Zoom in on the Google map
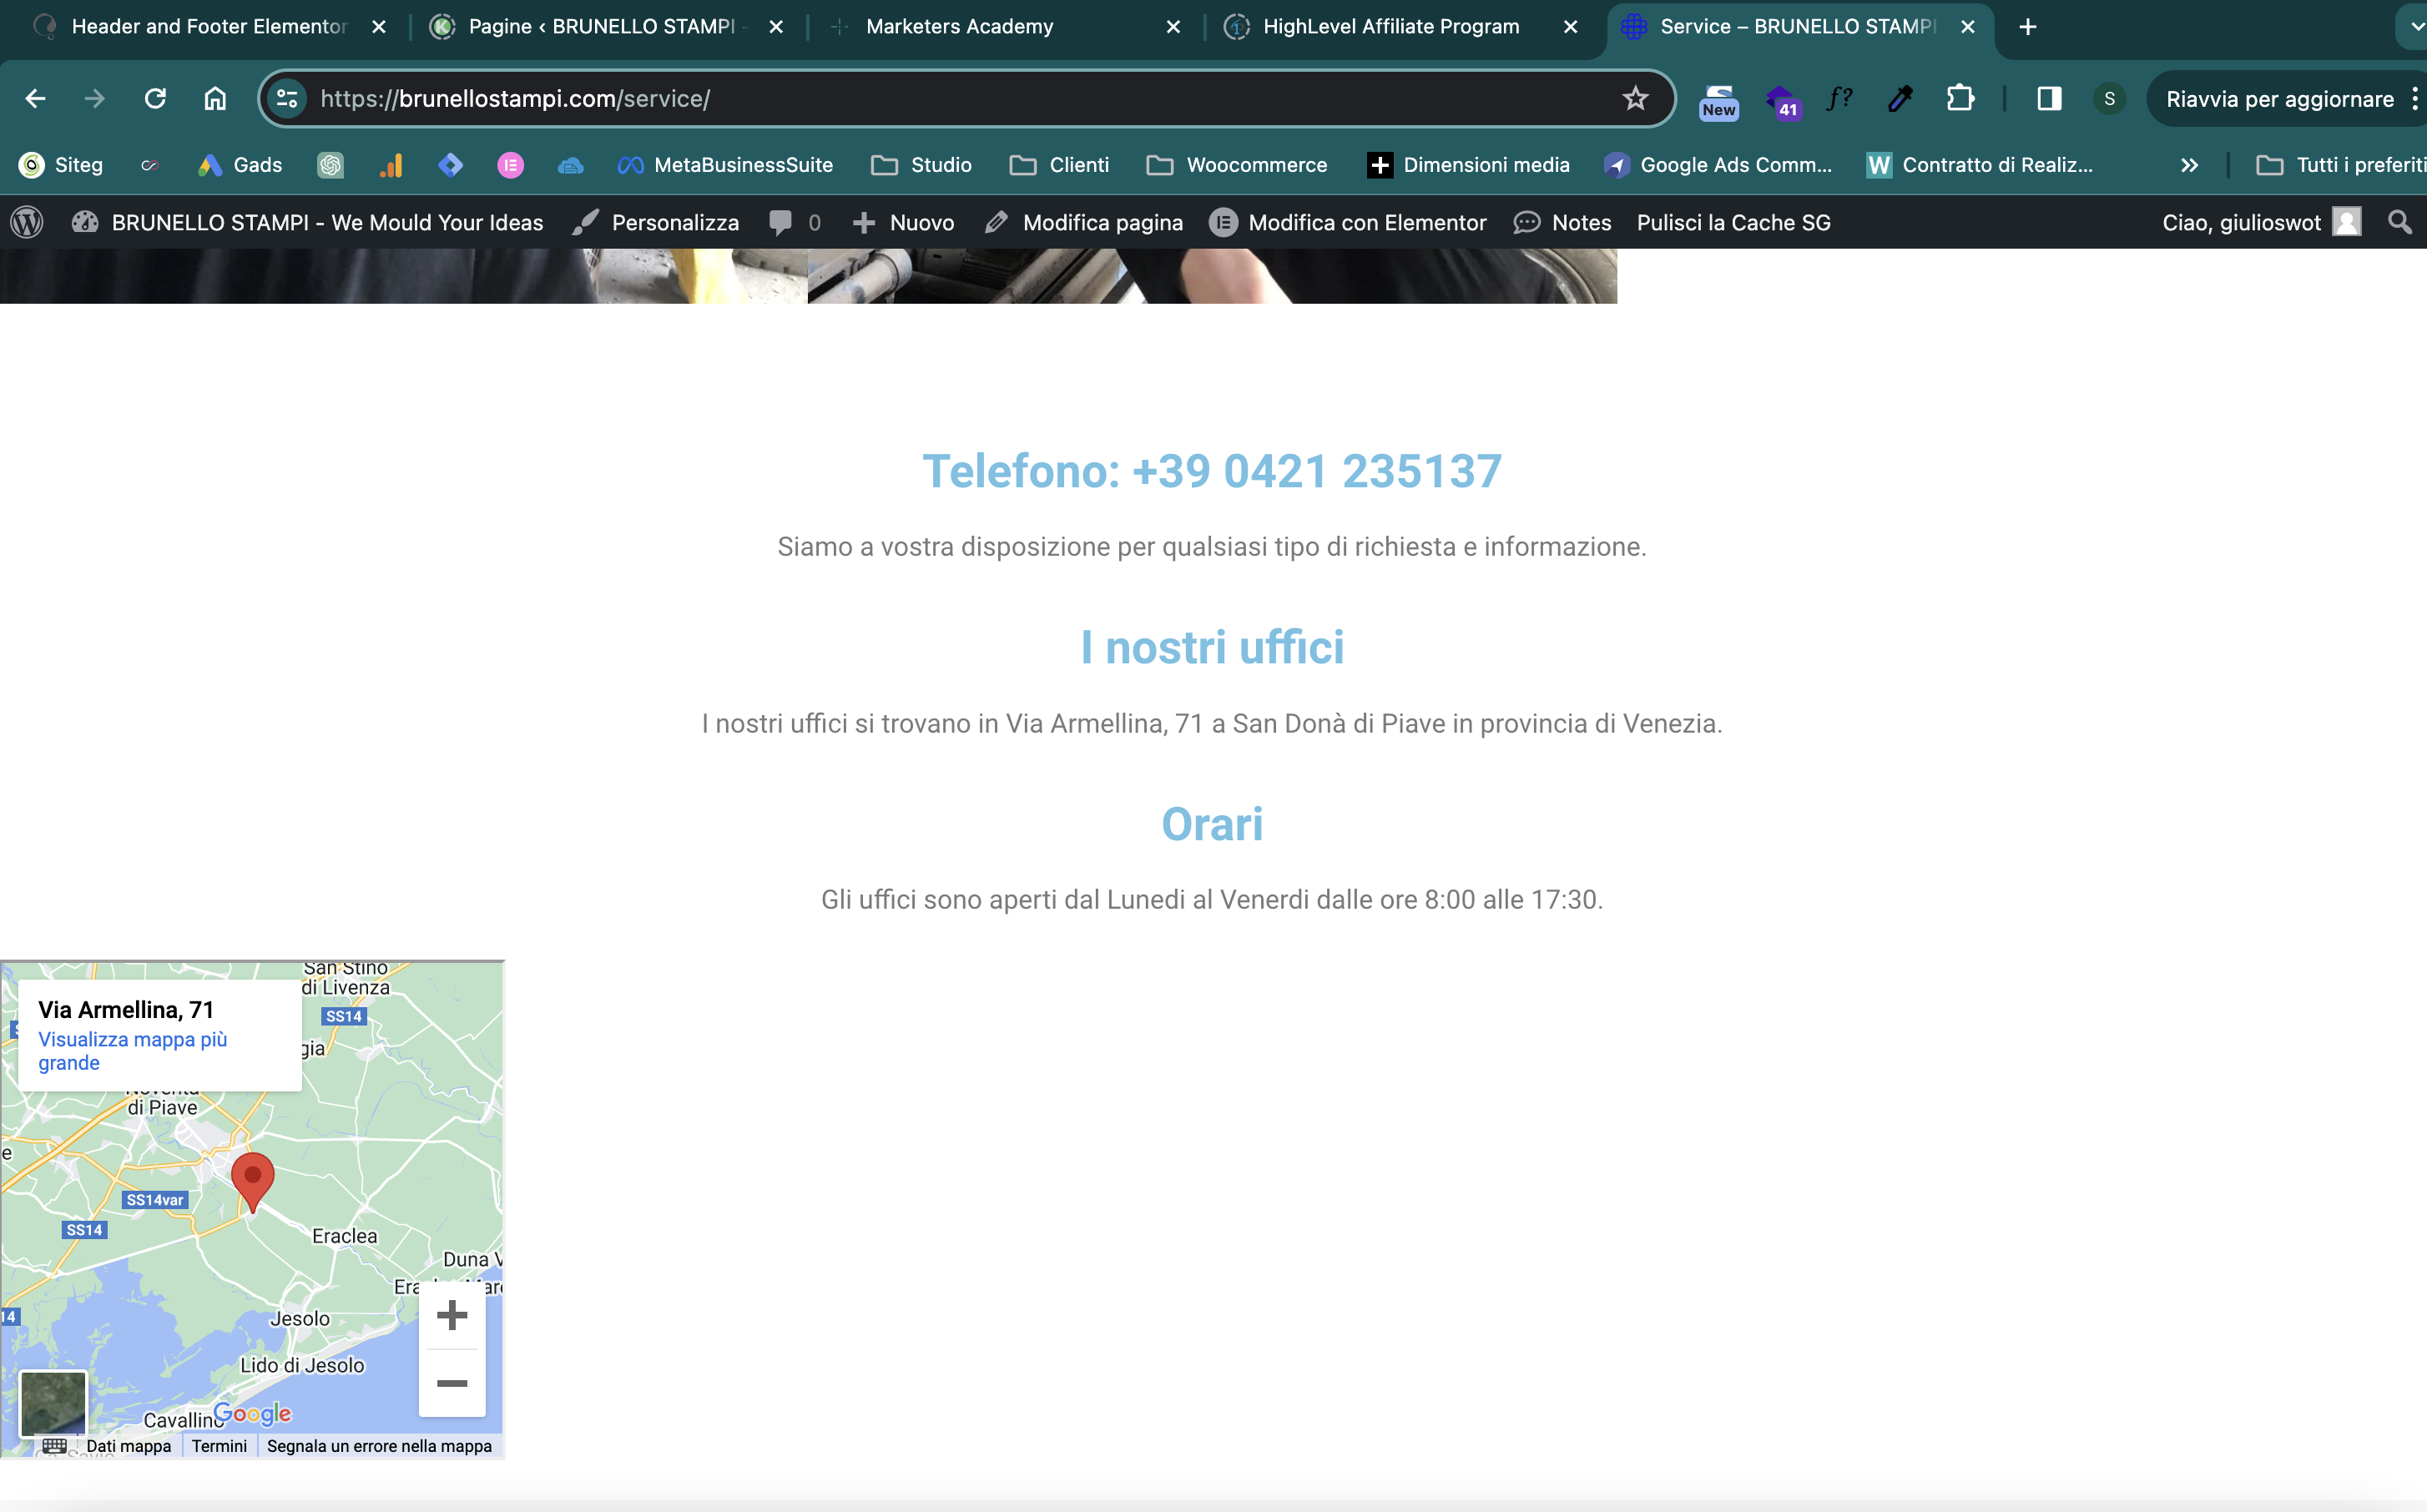Screen dimensions: 2427x1512 coord(452,1315)
